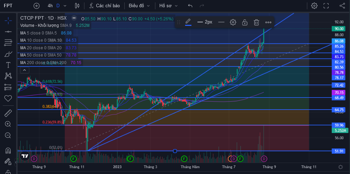Click the minus toggle beside HSX
Viewport: 350px width, 174px height.
74,18
